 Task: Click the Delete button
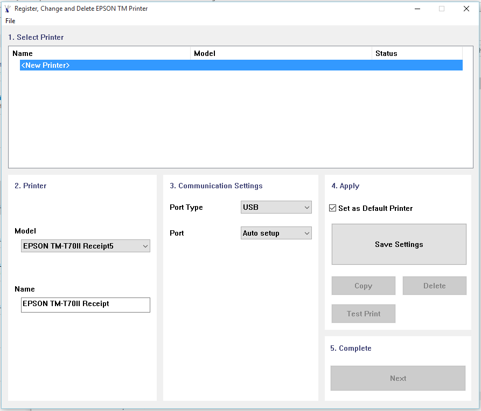pyautogui.click(x=434, y=286)
